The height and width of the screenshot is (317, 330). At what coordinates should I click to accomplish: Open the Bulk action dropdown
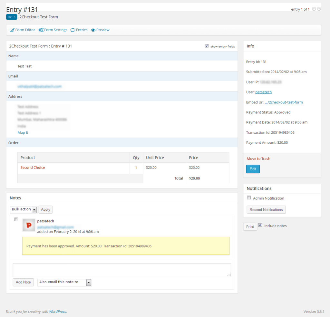click(24, 209)
